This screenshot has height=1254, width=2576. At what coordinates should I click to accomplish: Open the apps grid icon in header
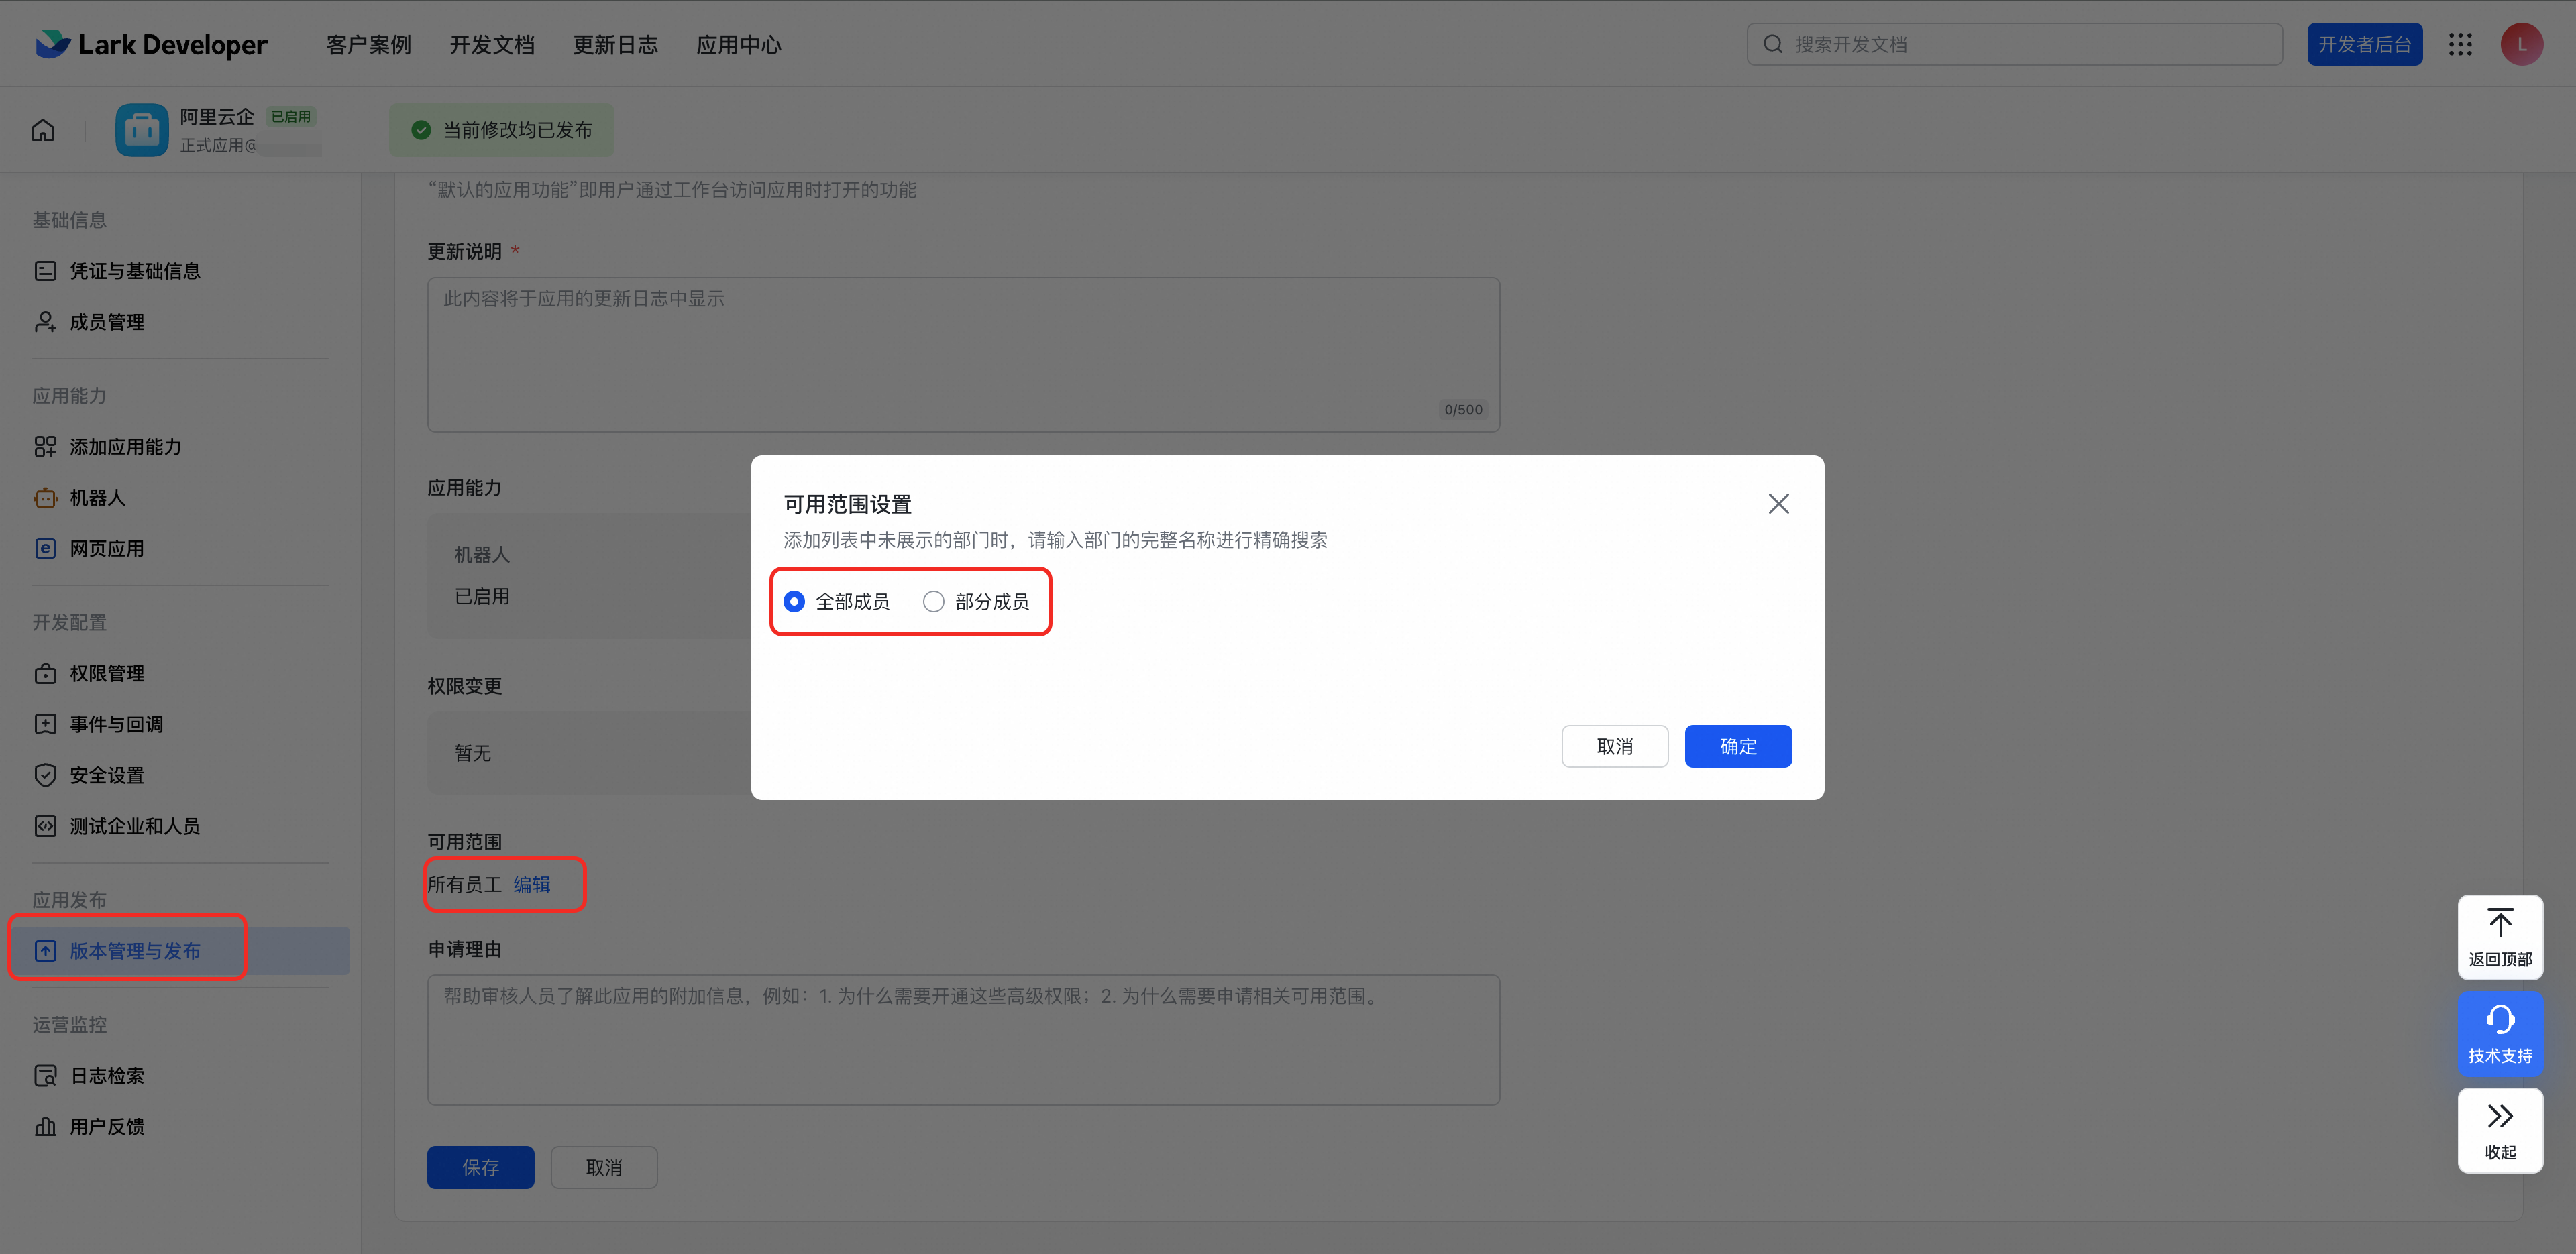pyautogui.click(x=2460, y=44)
